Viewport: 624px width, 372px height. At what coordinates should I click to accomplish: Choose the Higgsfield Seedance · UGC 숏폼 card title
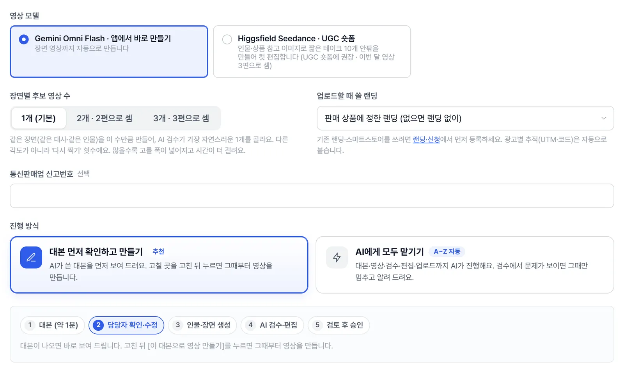pyautogui.click(x=296, y=38)
